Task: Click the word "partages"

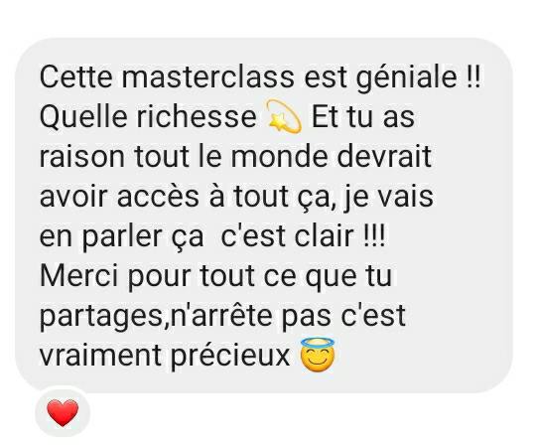Action: (x=101, y=317)
